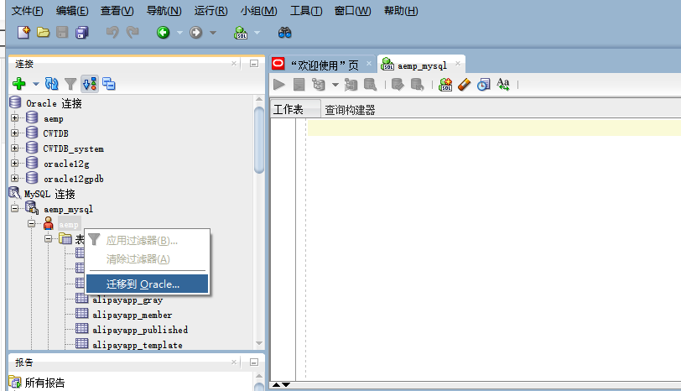The image size is (681, 391).
Task: Open file using the folder icon
Action: [43, 33]
